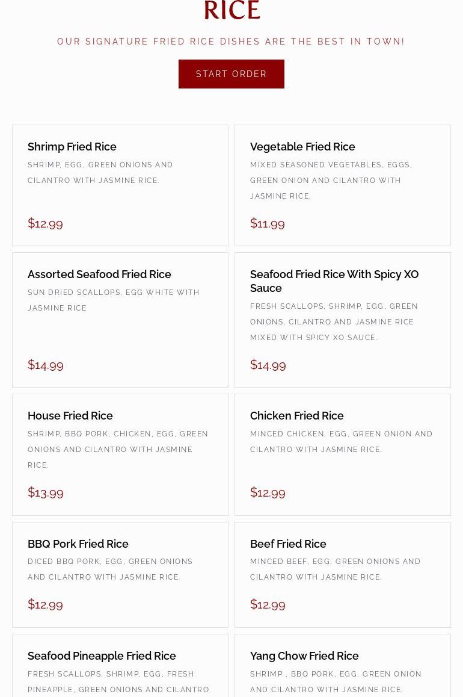Click the $13.99 House Fried Rice price
The width and height of the screenshot is (463, 697).
[45, 492]
